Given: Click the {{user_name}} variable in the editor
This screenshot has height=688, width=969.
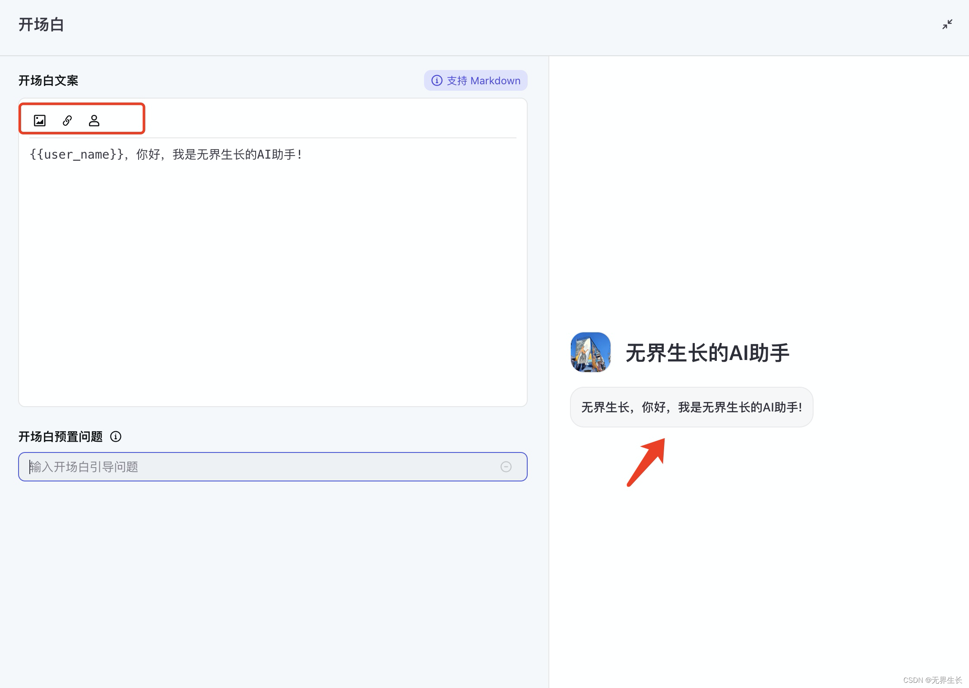Looking at the screenshot, I should pos(77,154).
